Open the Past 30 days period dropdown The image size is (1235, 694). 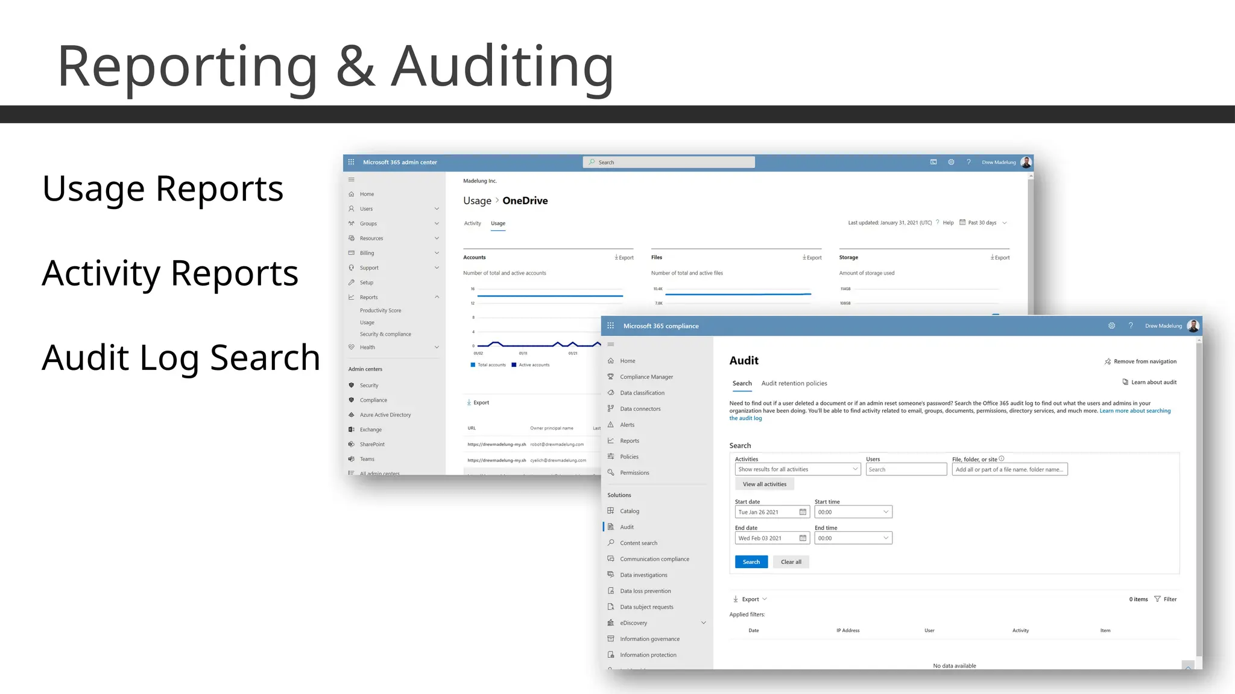(984, 223)
